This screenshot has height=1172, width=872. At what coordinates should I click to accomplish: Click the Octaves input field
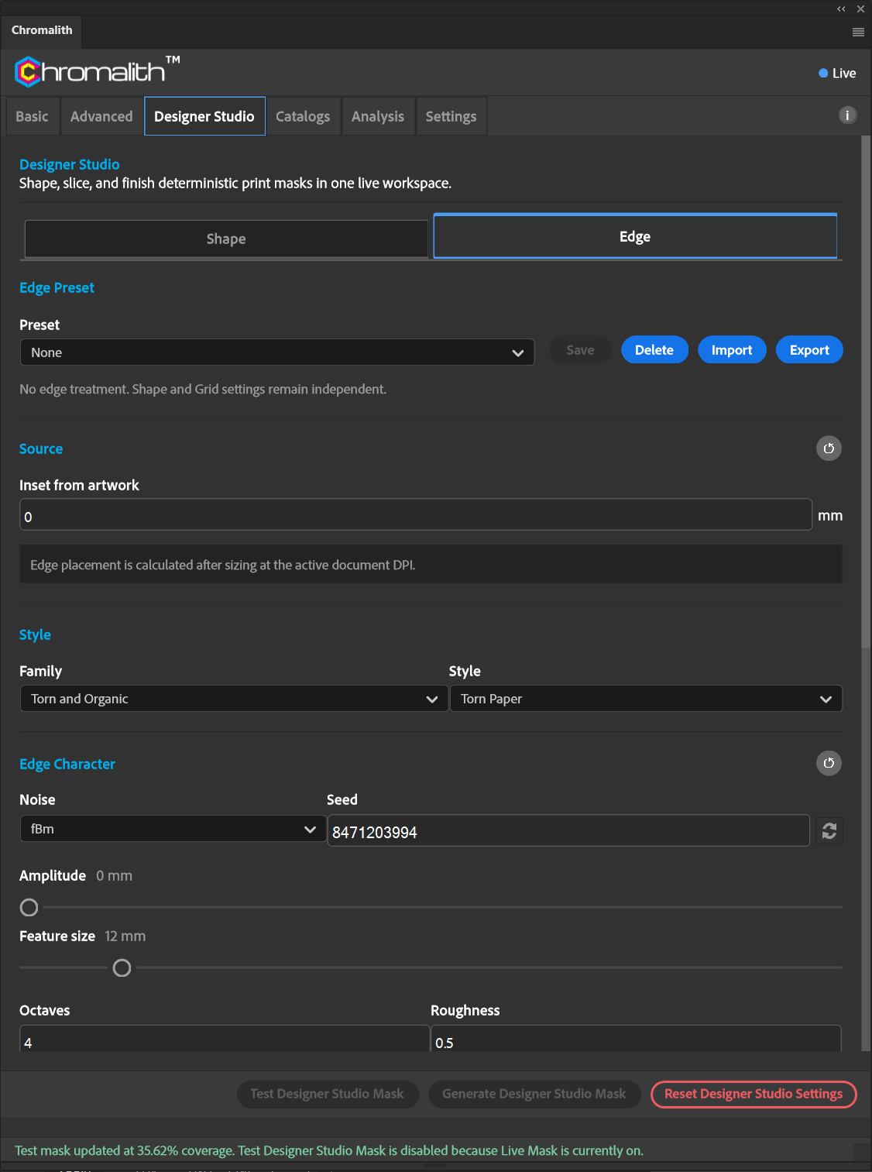tap(225, 1039)
